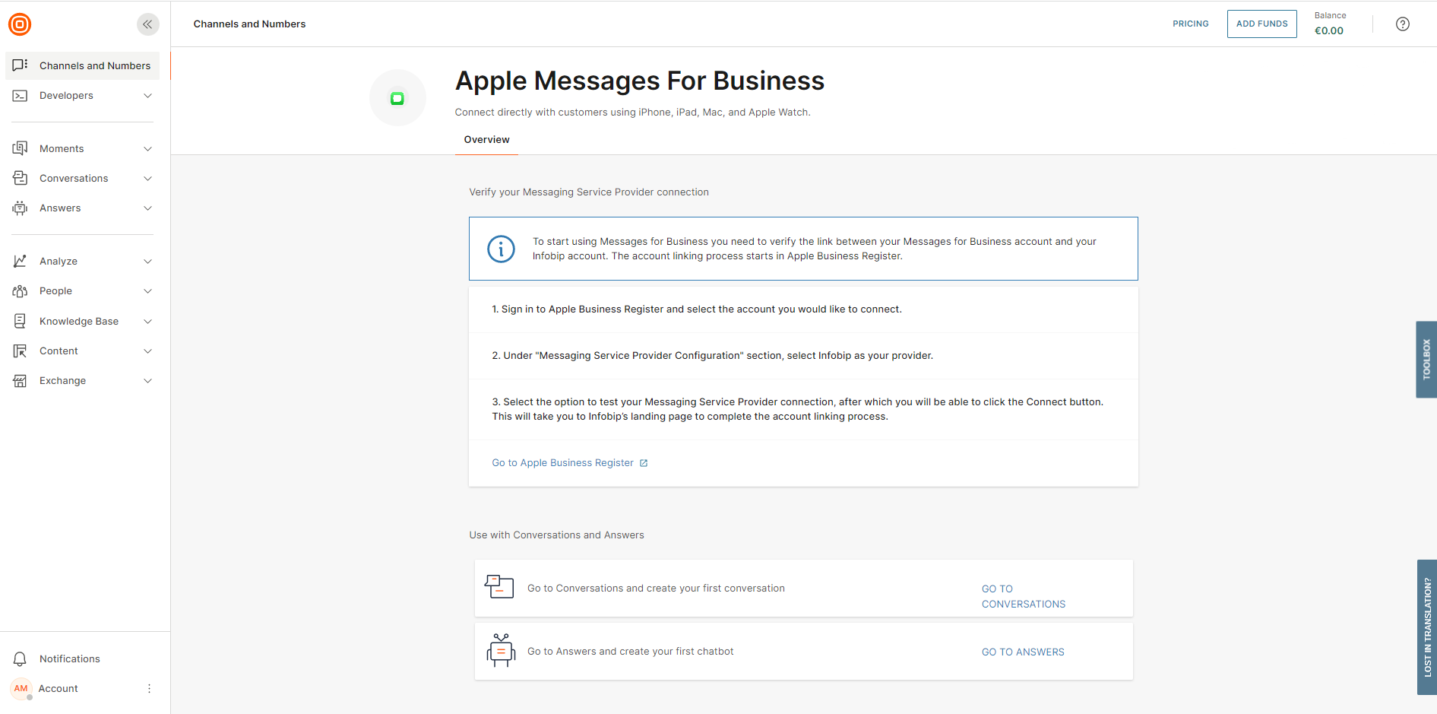Open the Notifications bell

(x=18, y=658)
